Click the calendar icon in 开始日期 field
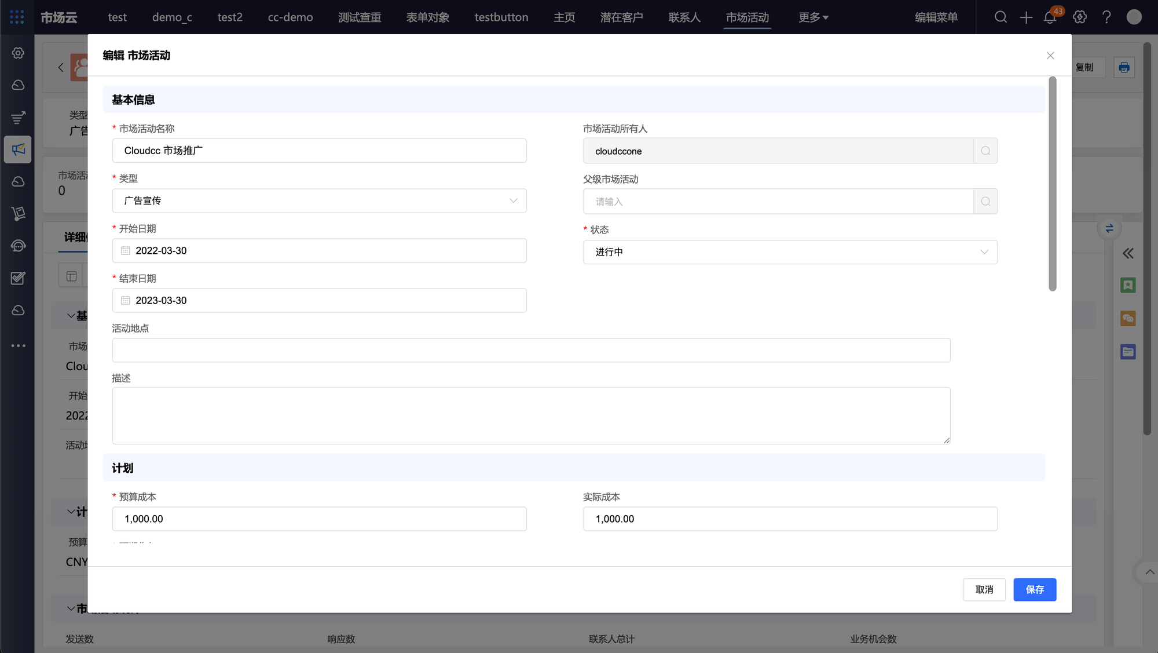This screenshot has height=653, width=1158. point(126,251)
